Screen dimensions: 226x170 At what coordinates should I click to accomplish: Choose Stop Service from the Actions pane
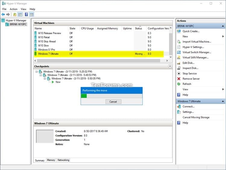click(190, 74)
